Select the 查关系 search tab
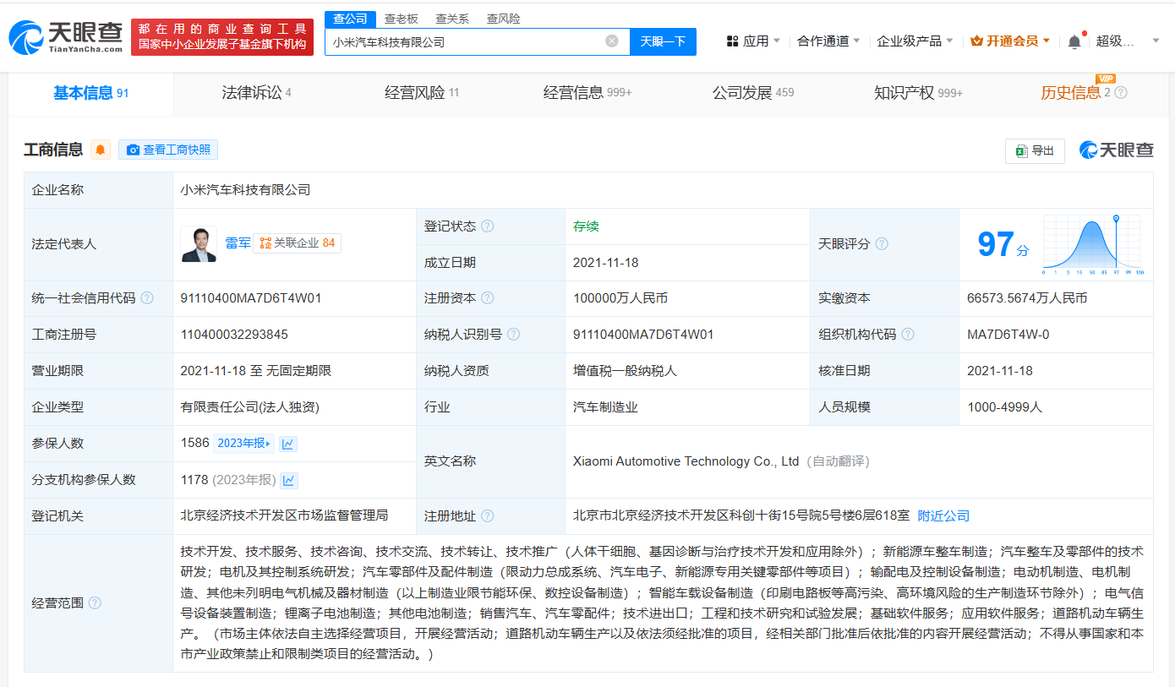 (x=452, y=19)
